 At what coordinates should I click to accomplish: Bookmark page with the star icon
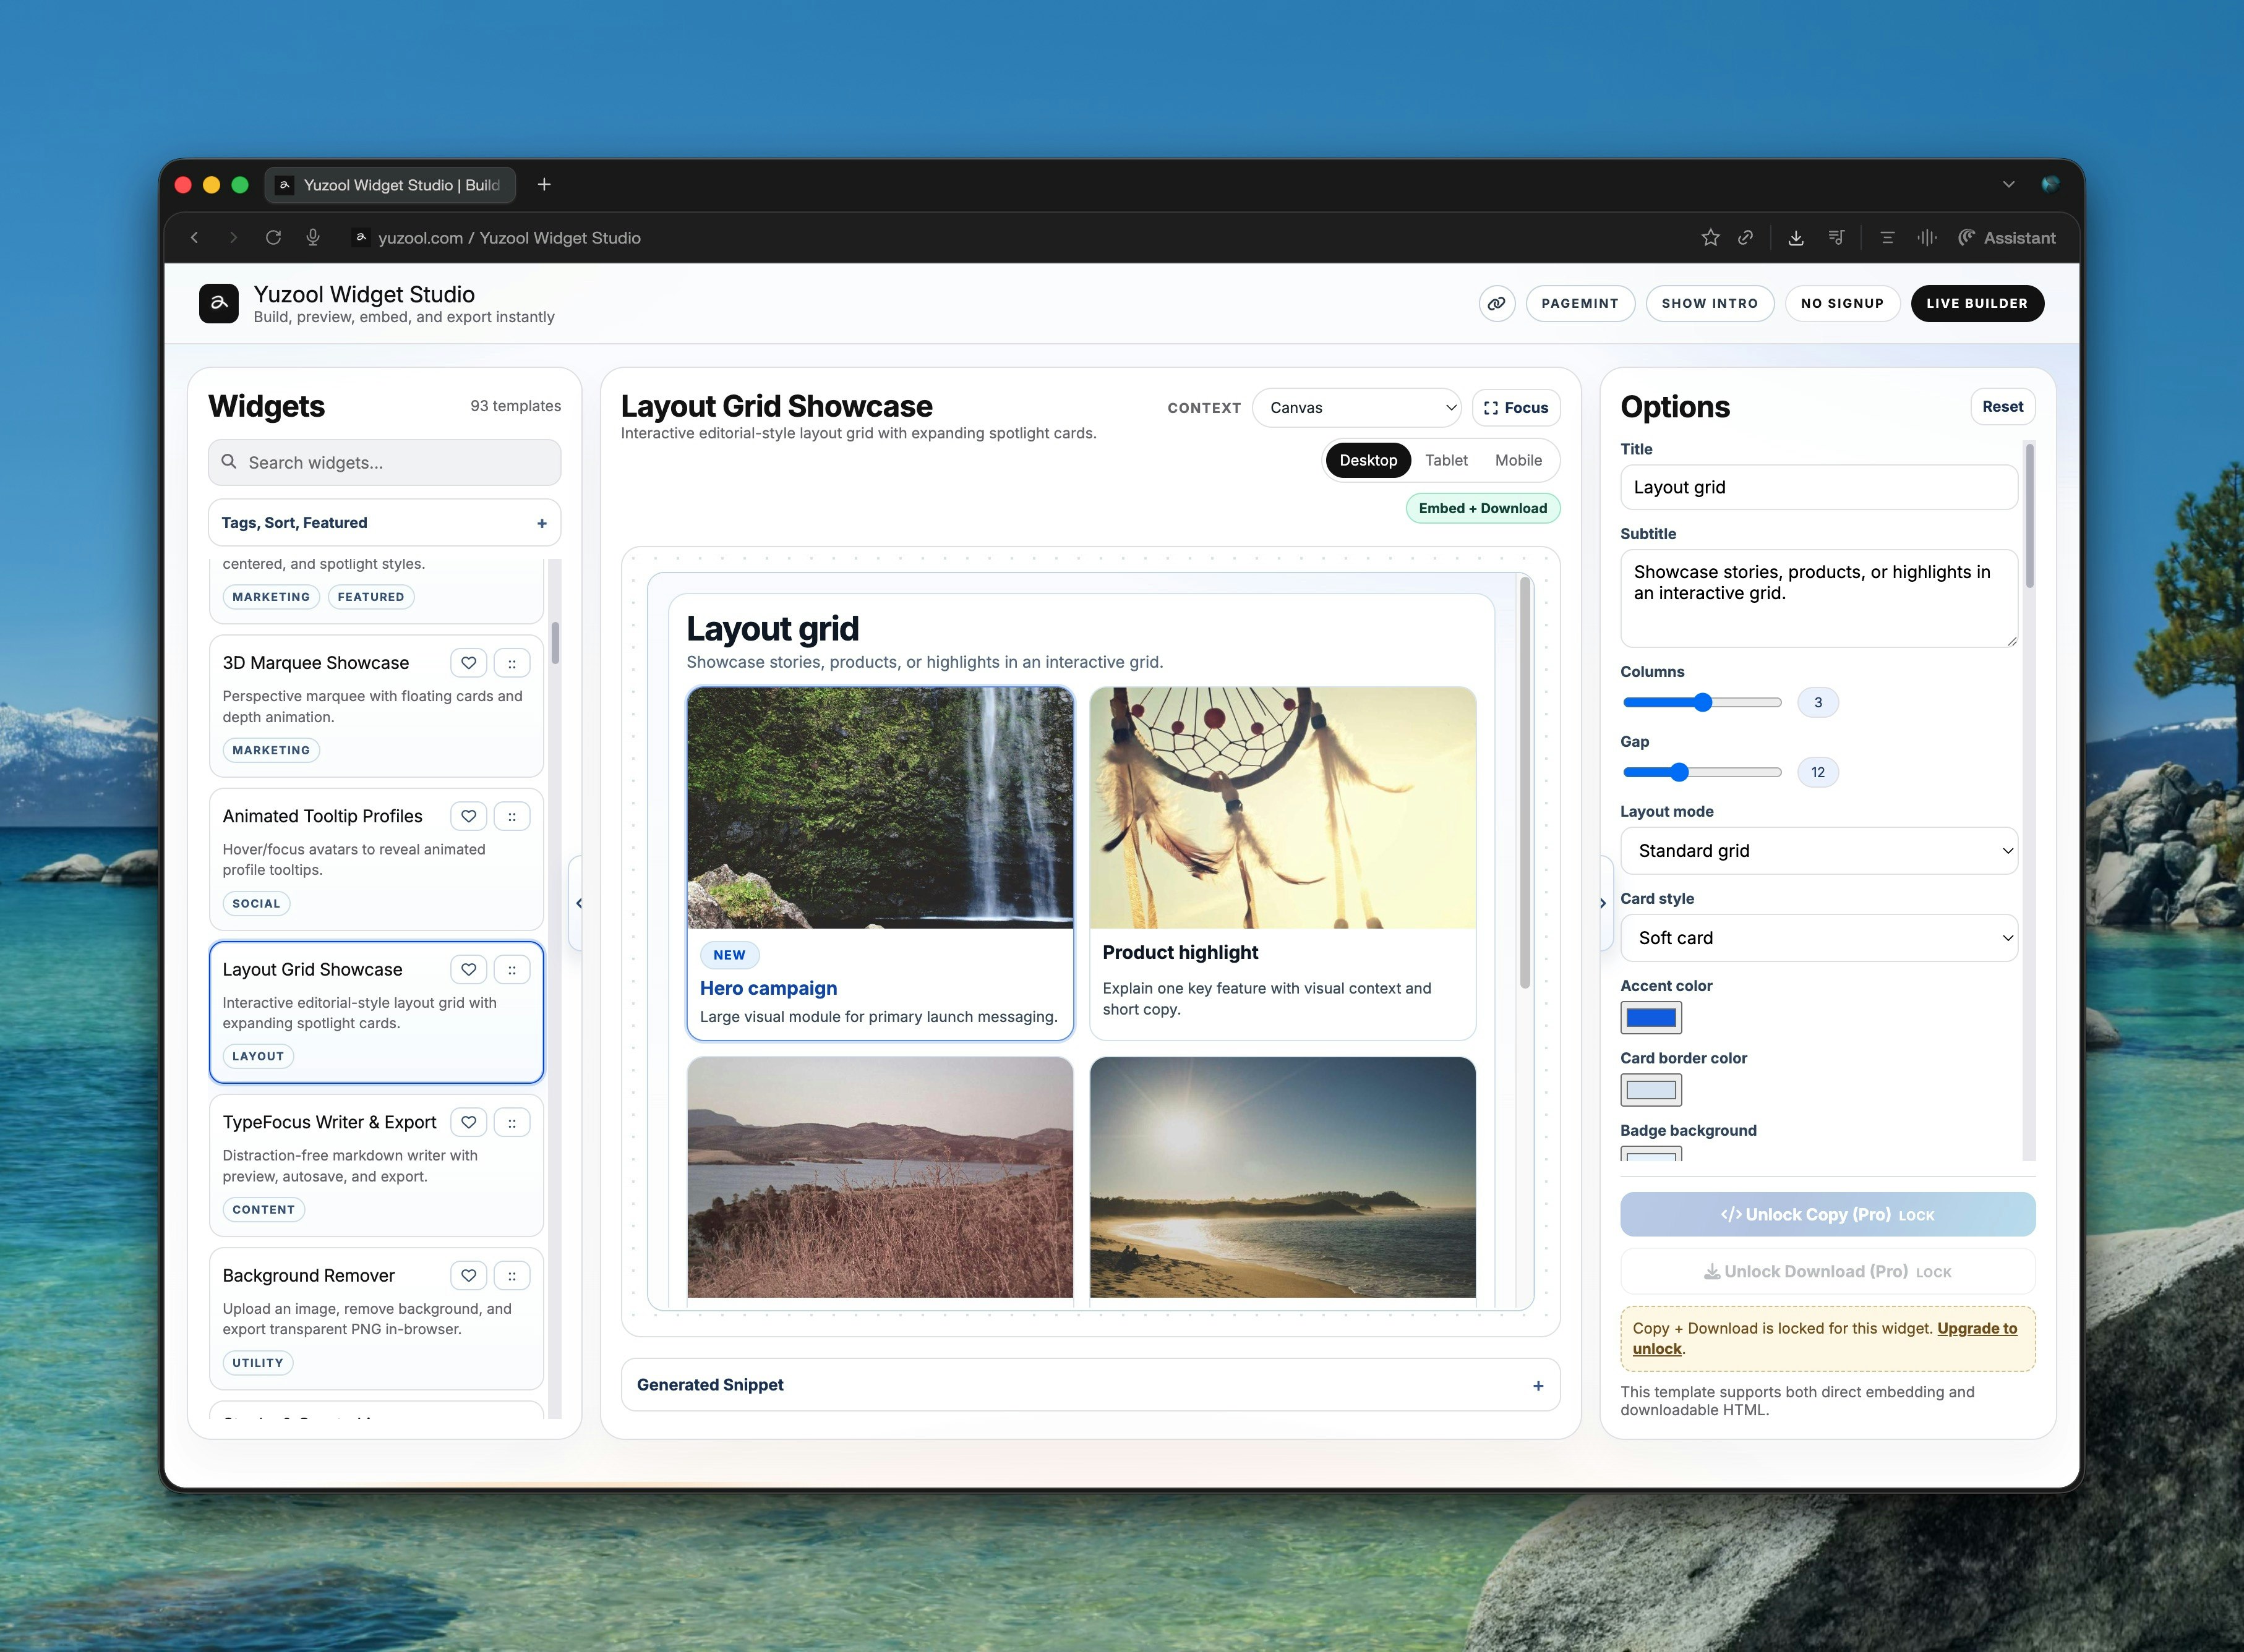point(1710,237)
